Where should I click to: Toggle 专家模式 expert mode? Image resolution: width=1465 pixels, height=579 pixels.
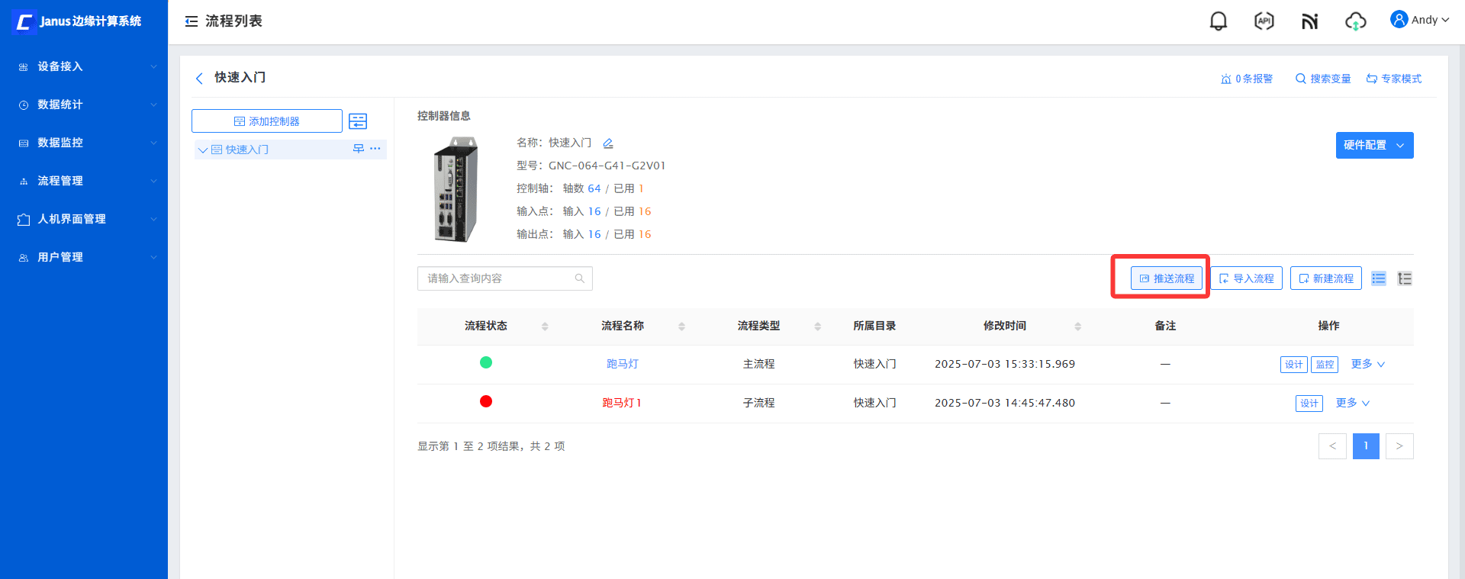pos(1394,79)
